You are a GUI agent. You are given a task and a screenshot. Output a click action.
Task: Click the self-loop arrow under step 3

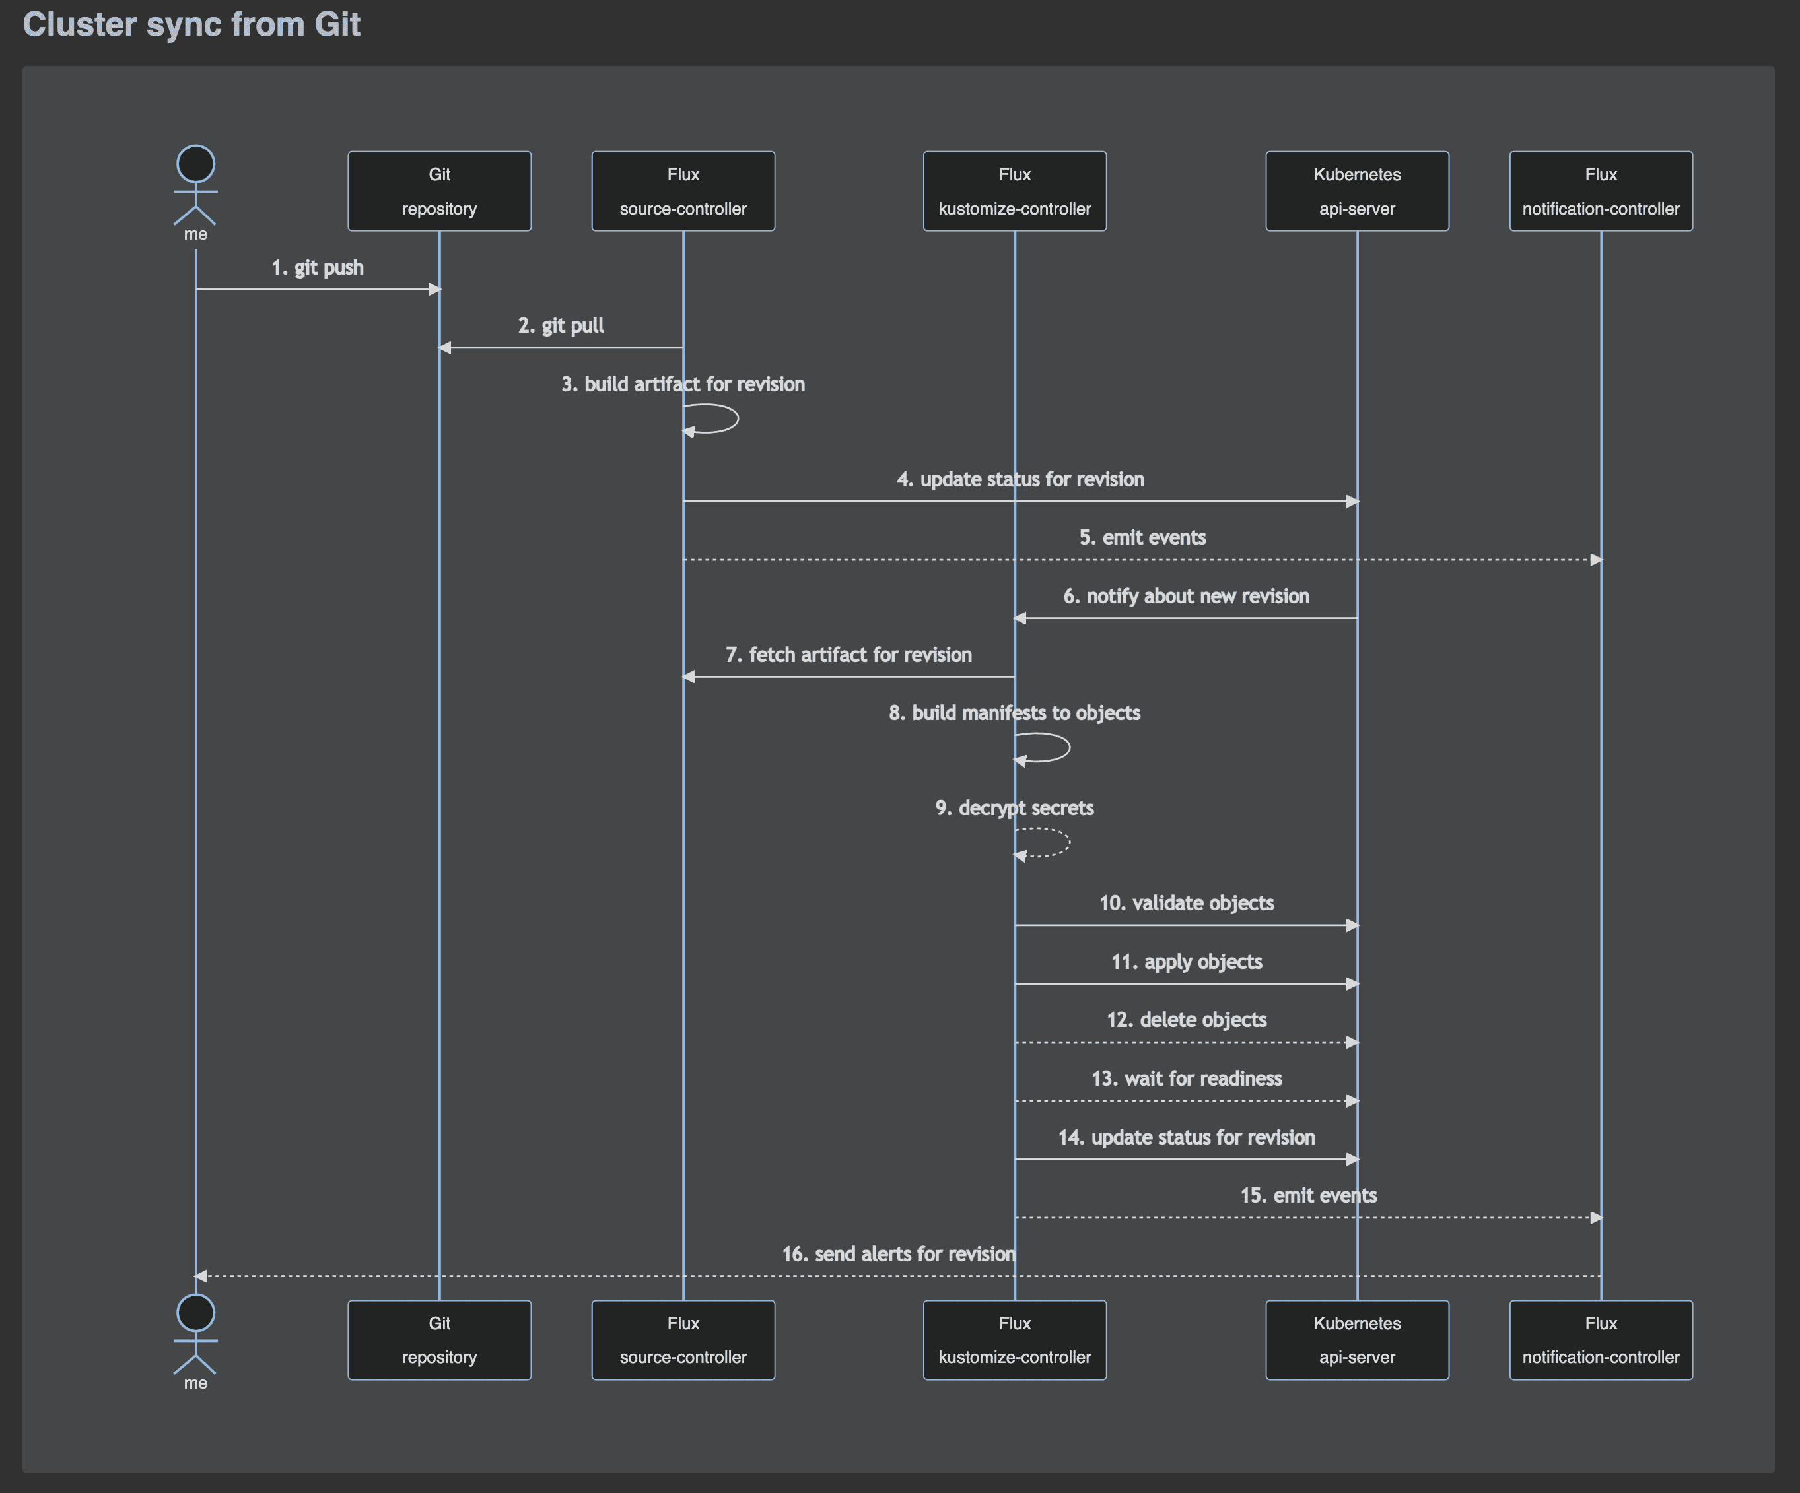[x=710, y=419]
